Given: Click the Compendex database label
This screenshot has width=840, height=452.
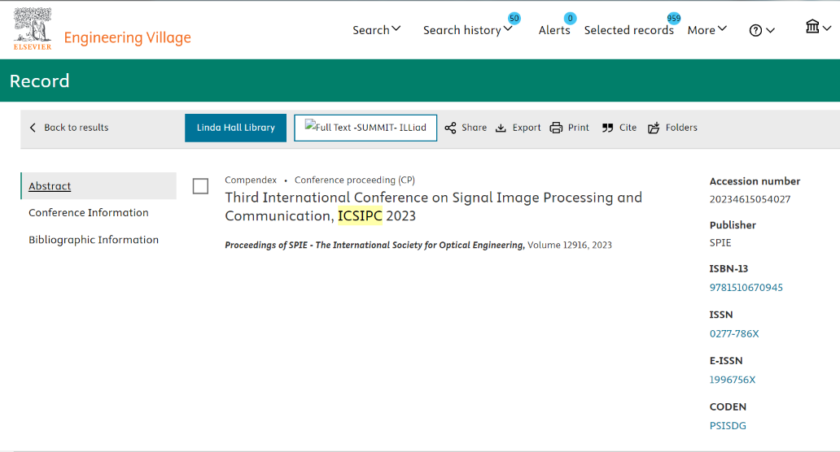Looking at the screenshot, I should coord(251,180).
